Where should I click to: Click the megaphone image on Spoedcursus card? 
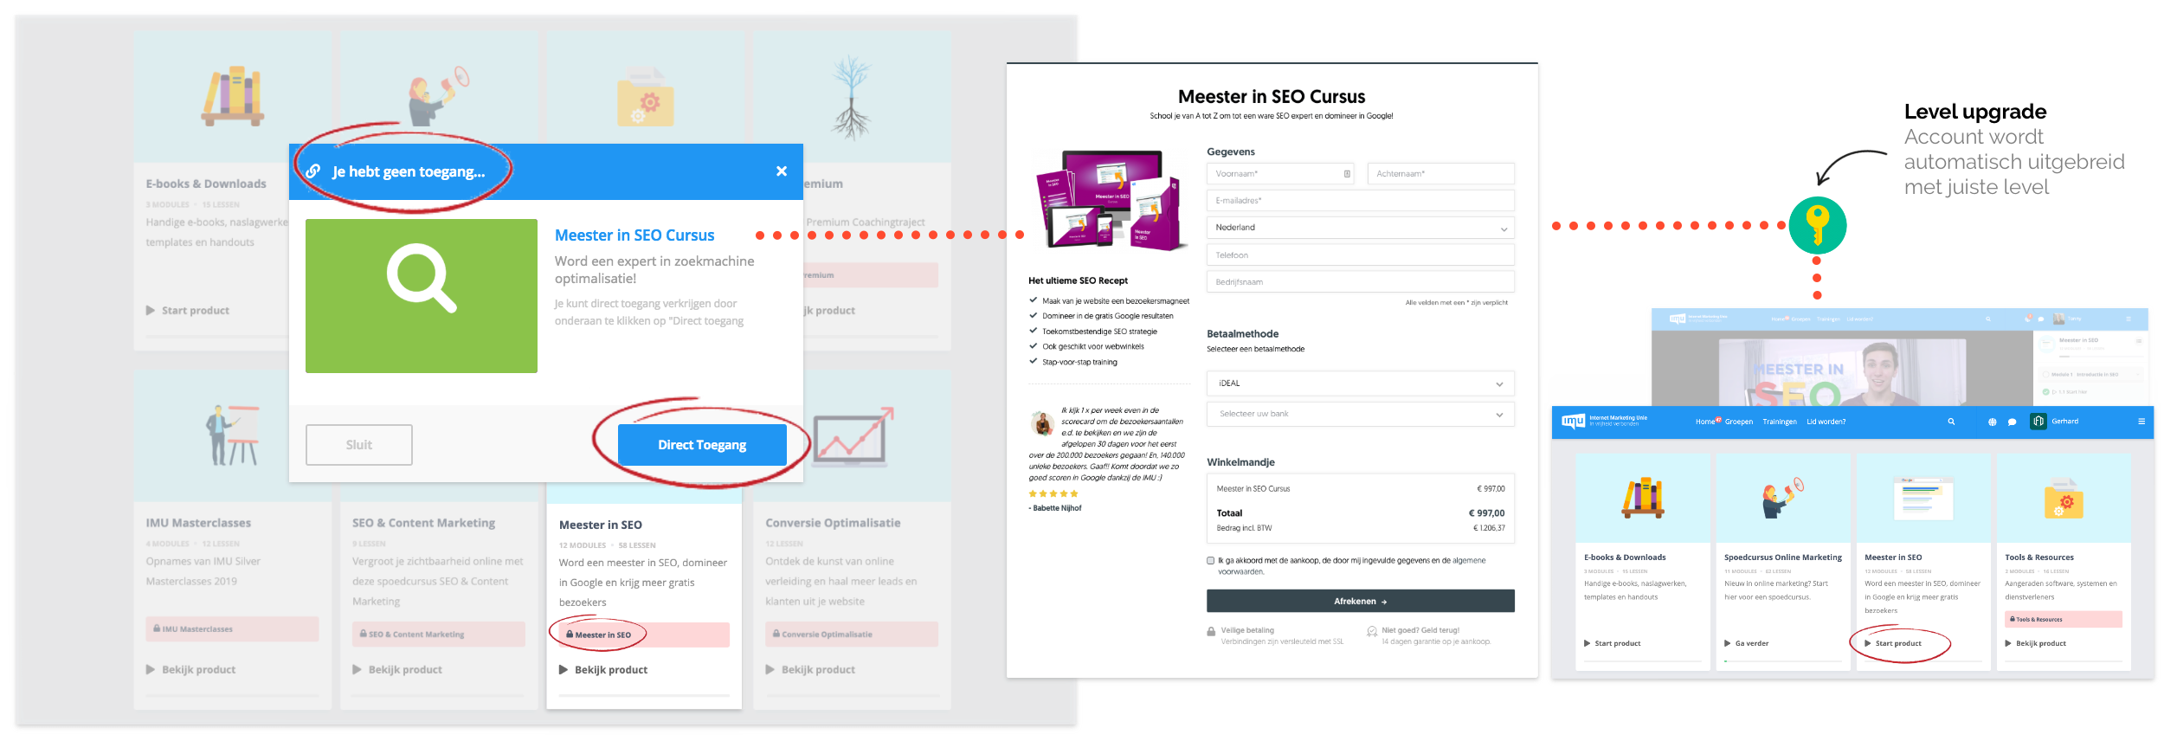[1782, 499]
